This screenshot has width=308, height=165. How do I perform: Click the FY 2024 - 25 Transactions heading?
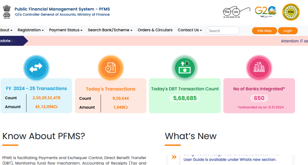[x=36, y=88]
